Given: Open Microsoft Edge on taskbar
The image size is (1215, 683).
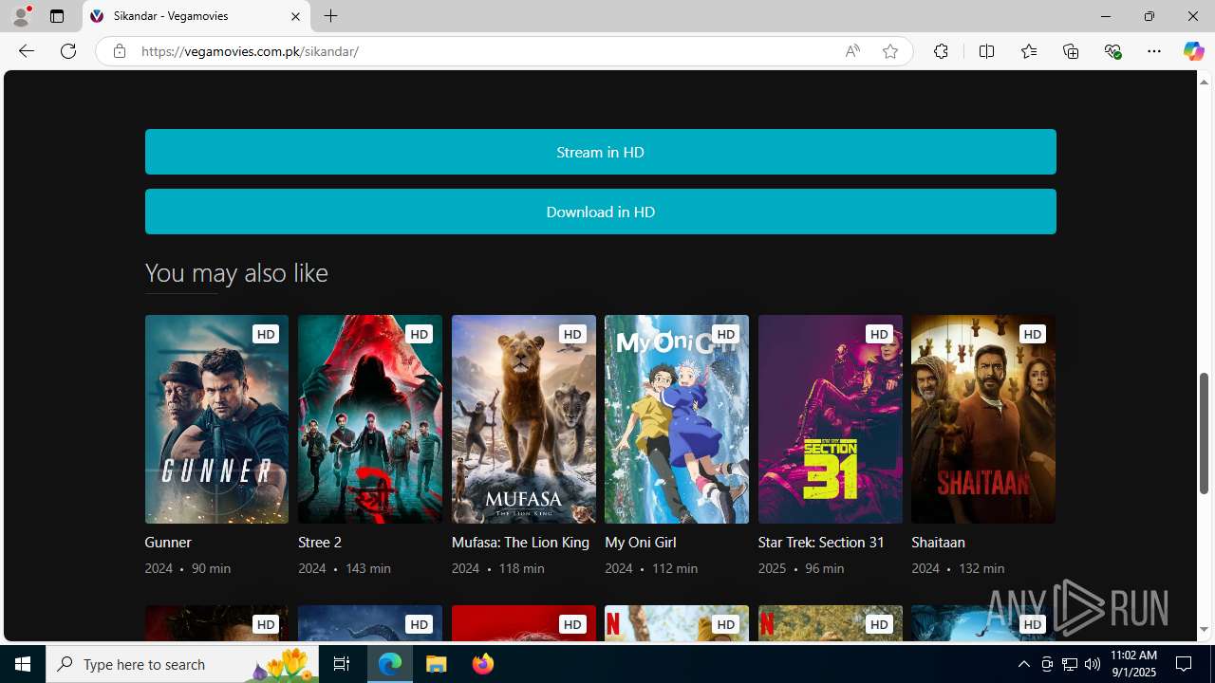Looking at the screenshot, I should [x=390, y=664].
